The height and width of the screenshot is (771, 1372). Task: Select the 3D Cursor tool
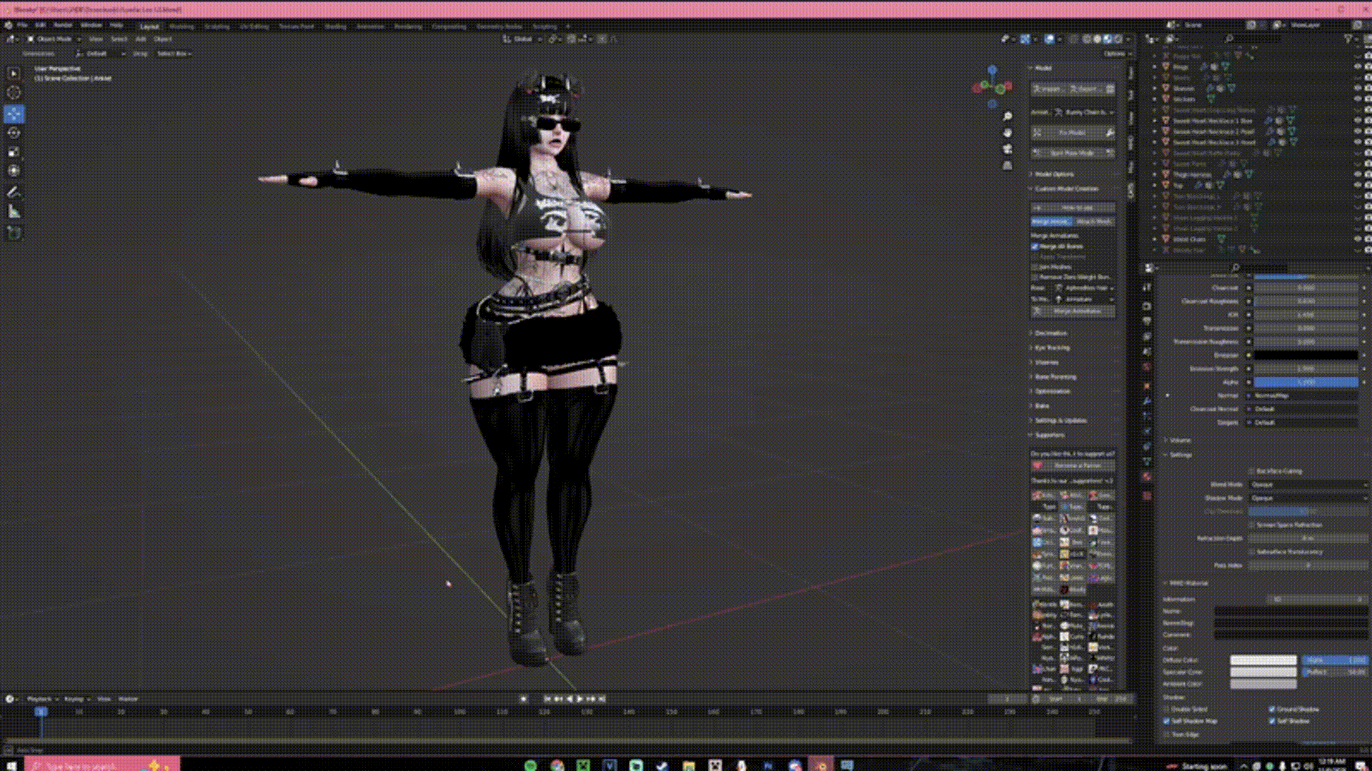coord(14,92)
